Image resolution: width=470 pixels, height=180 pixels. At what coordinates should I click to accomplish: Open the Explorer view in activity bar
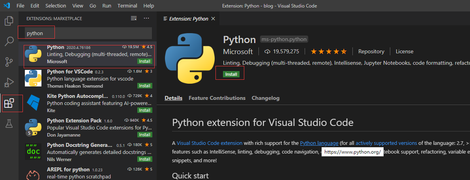(x=9, y=21)
